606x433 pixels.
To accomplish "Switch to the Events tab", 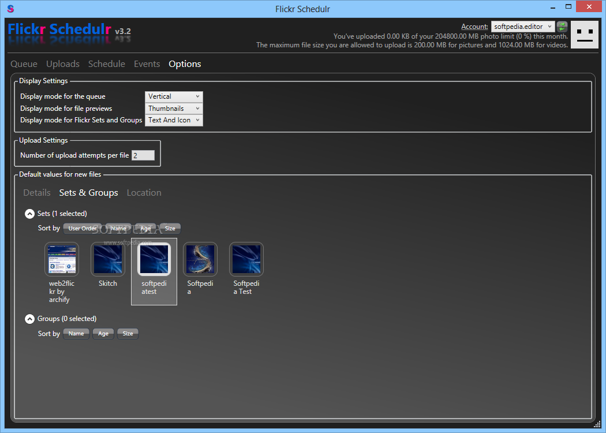I will tap(147, 64).
